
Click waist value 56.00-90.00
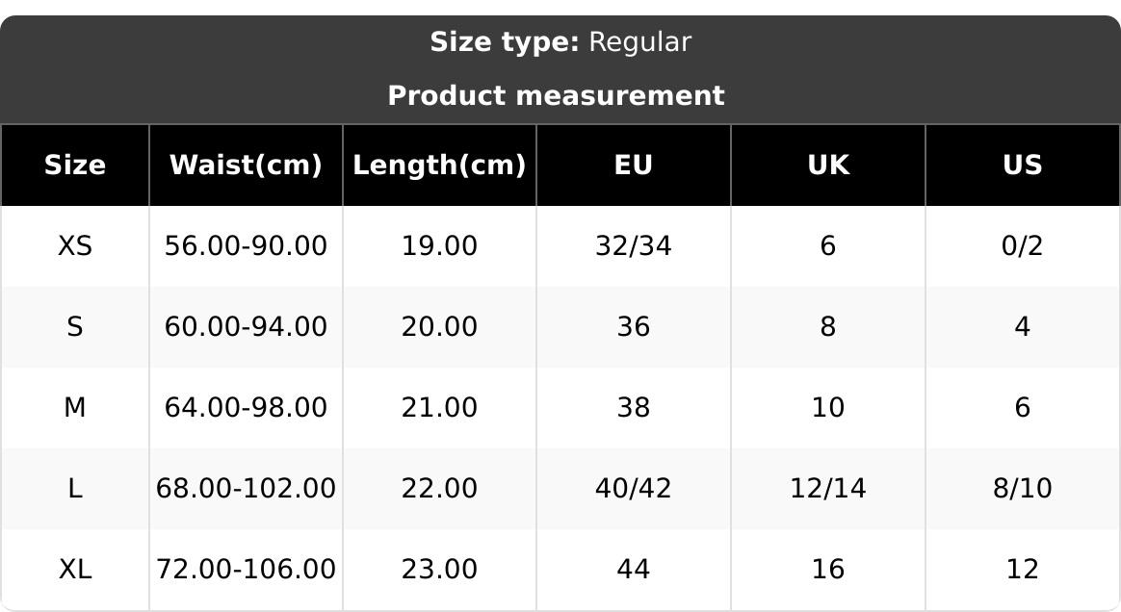coord(246,246)
